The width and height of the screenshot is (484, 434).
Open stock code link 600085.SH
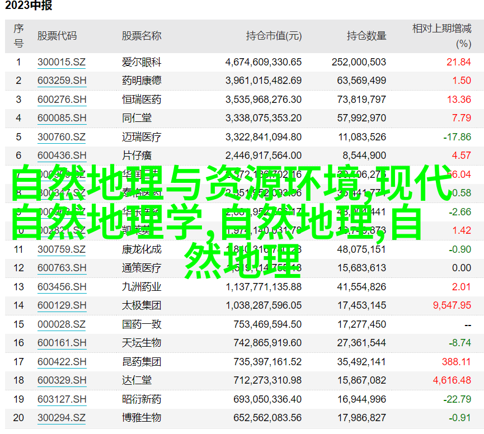[x=62, y=118]
